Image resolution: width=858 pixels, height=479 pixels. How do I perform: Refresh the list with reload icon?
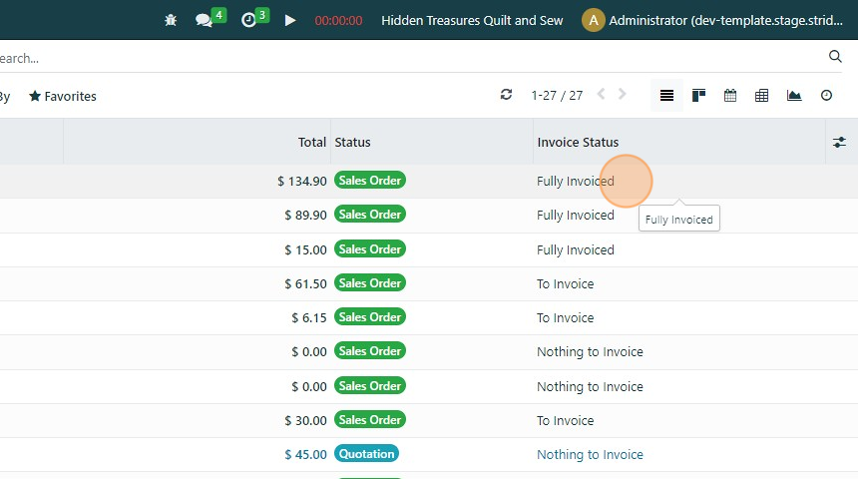[x=506, y=95]
